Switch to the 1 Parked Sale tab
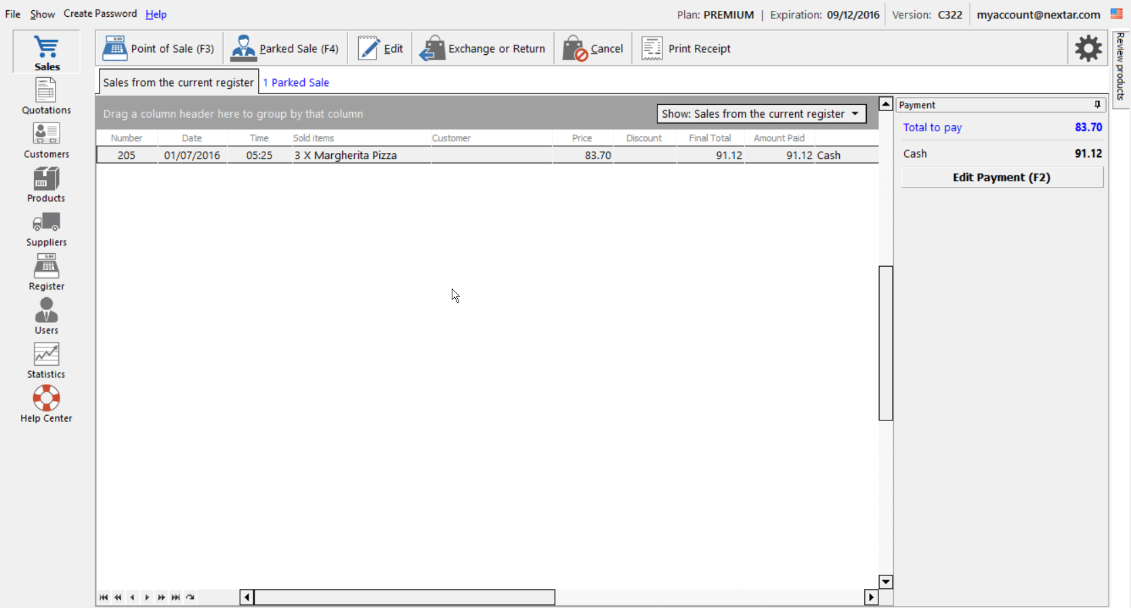 (x=296, y=83)
